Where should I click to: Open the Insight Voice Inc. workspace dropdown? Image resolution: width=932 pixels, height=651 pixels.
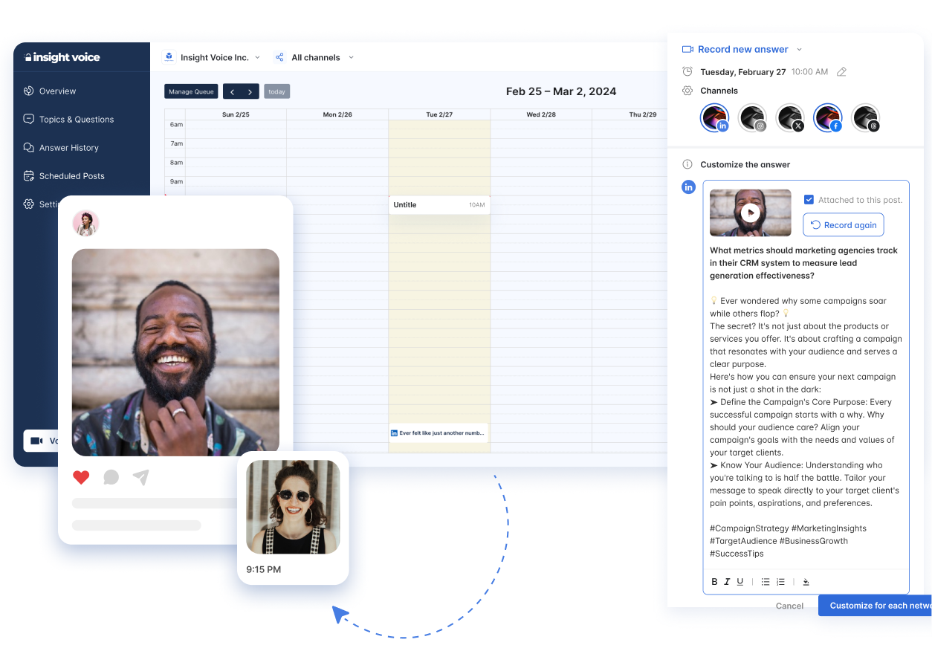pyautogui.click(x=216, y=56)
